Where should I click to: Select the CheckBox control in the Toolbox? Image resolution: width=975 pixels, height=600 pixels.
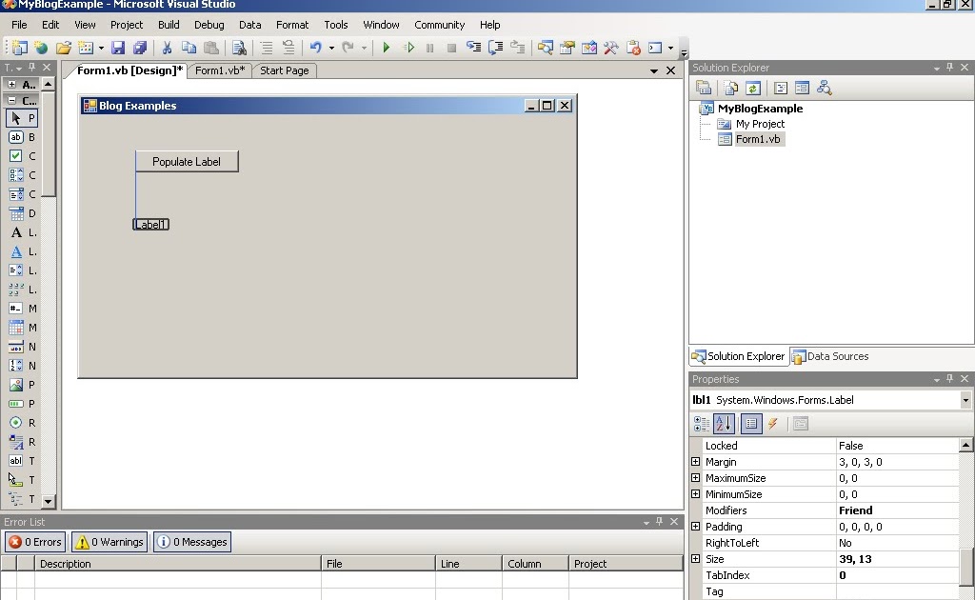[21, 156]
